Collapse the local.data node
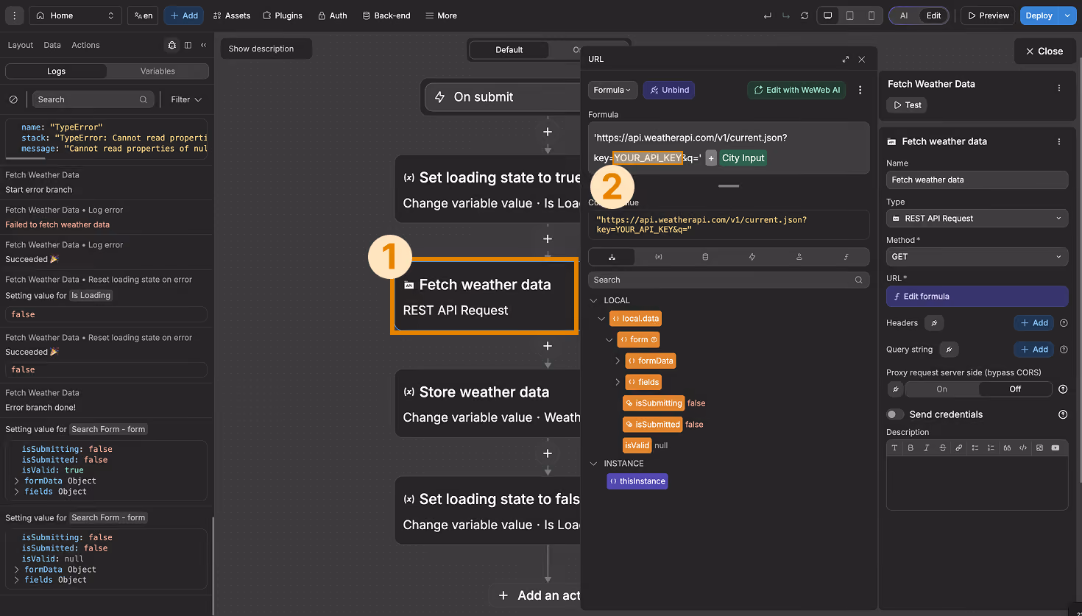The image size is (1082, 616). 602,319
